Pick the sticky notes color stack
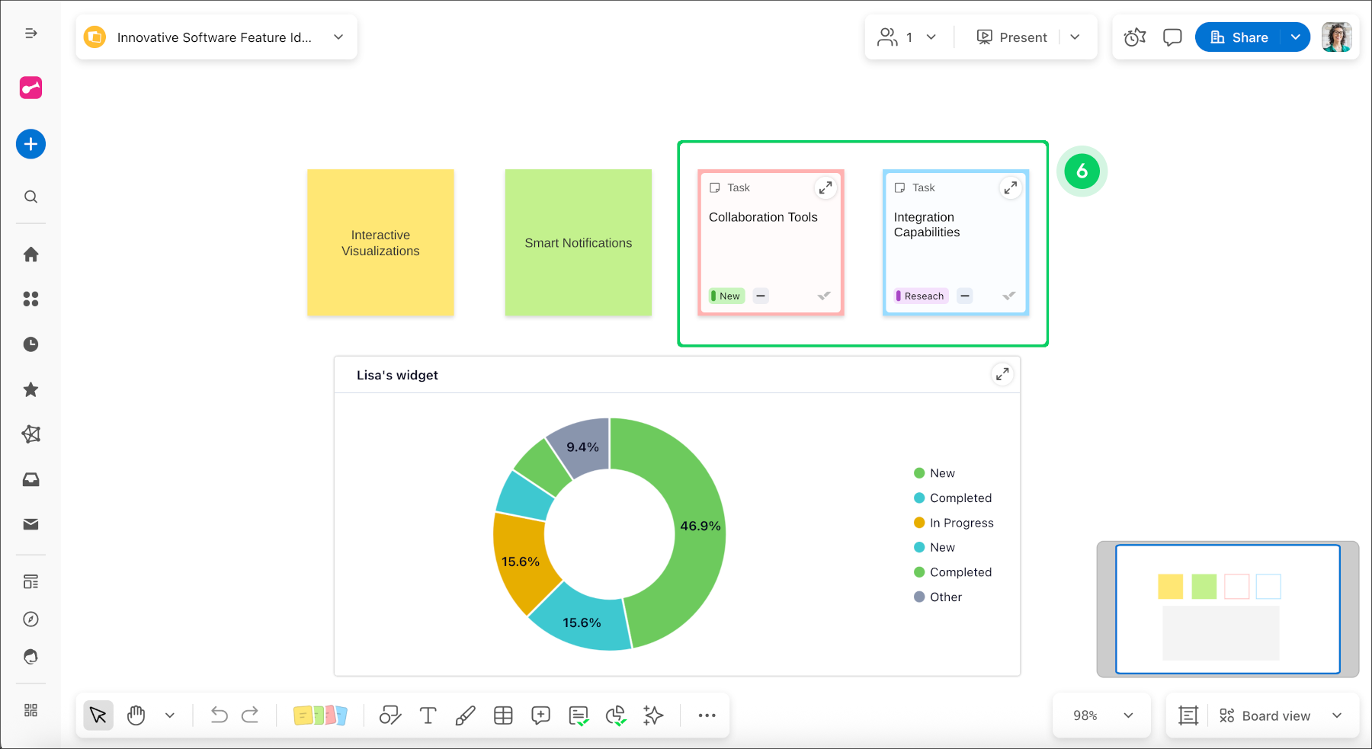1372x749 pixels. [x=320, y=715]
